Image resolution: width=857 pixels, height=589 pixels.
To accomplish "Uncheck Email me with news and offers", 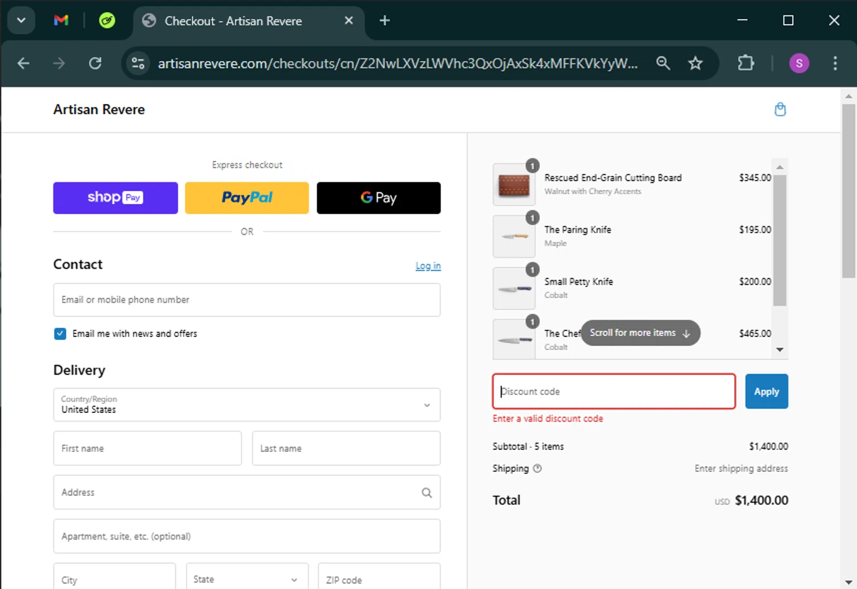I will click(x=60, y=334).
